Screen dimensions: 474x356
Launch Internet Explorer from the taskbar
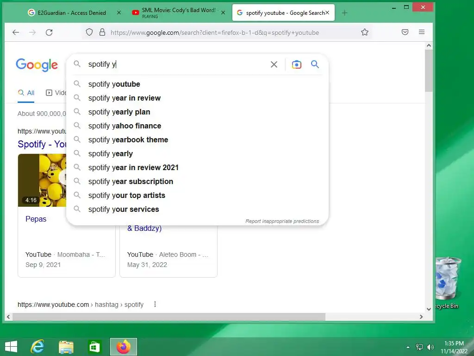coord(37,347)
